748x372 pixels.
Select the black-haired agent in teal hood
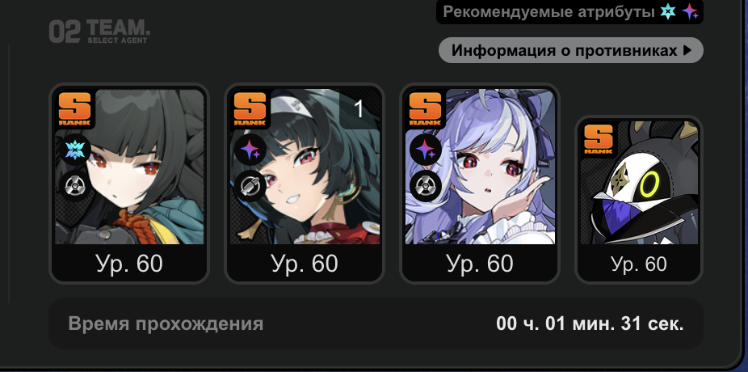pyautogui.click(x=129, y=184)
